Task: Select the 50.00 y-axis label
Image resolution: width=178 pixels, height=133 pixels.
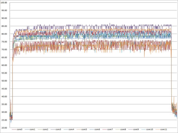Action: [4, 81]
